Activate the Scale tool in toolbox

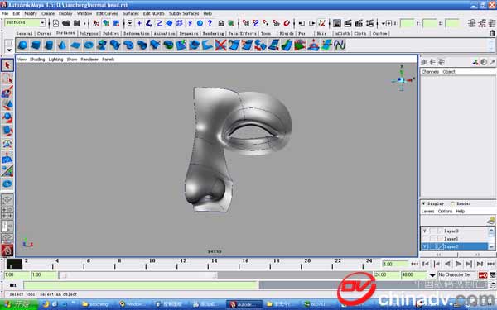click(x=7, y=131)
